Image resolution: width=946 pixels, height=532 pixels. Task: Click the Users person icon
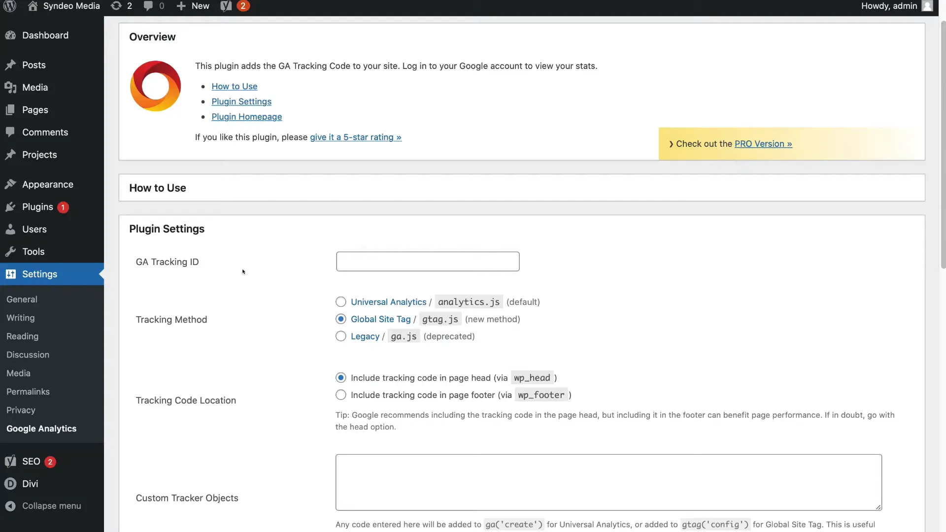10,229
